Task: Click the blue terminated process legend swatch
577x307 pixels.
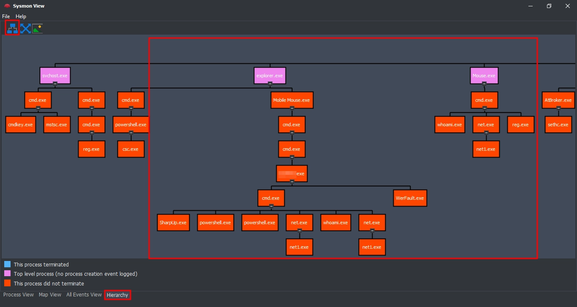Action: click(x=7, y=264)
